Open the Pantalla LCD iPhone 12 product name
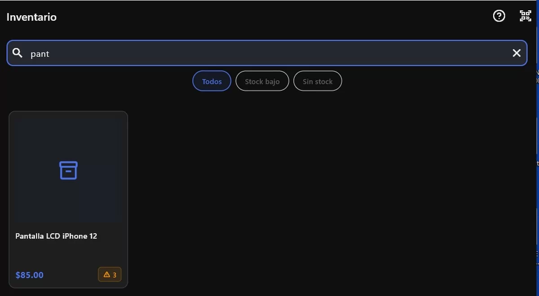539x296 pixels. click(x=56, y=236)
